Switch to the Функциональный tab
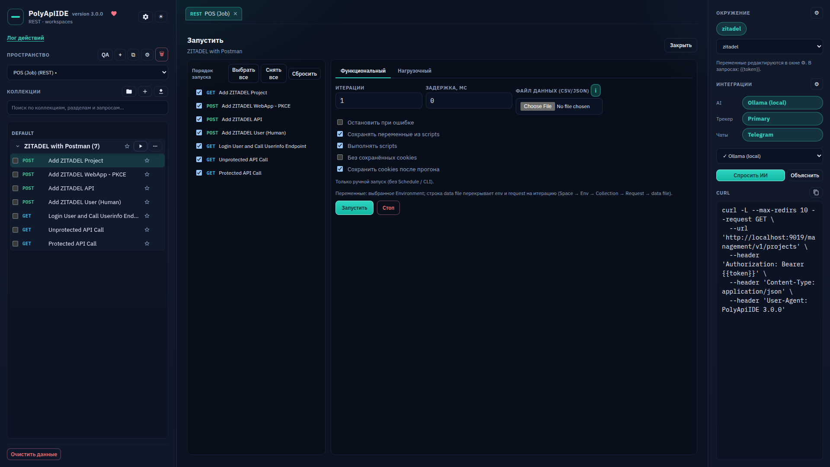 [x=363, y=71]
